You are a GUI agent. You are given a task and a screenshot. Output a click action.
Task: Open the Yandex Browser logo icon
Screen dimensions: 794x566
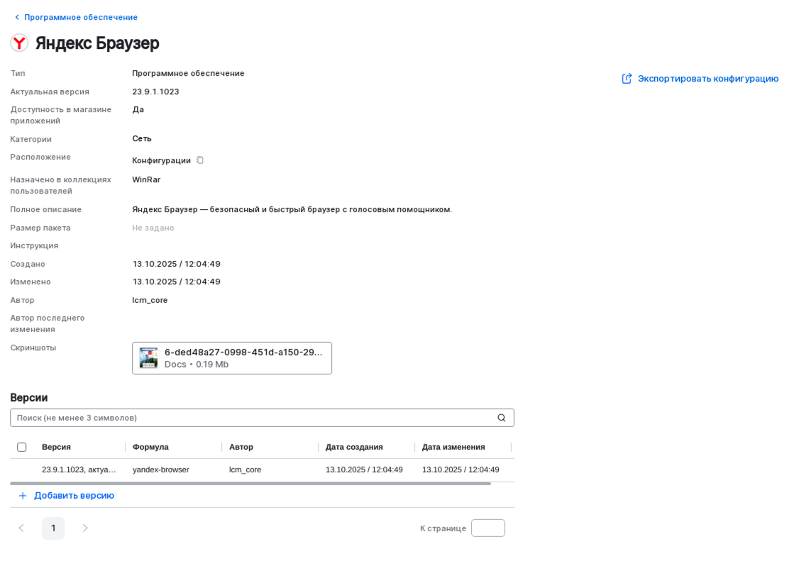click(18, 43)
